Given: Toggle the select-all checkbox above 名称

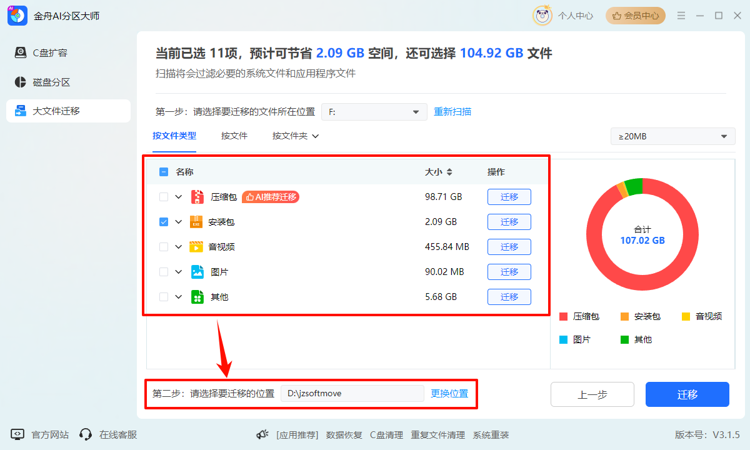Looking at the screenshot, I should coord(164,171).
